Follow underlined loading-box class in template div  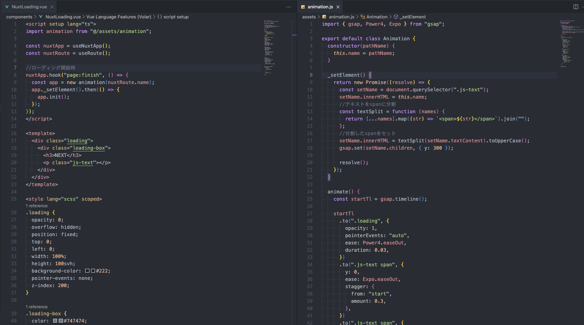click(89, 148)
